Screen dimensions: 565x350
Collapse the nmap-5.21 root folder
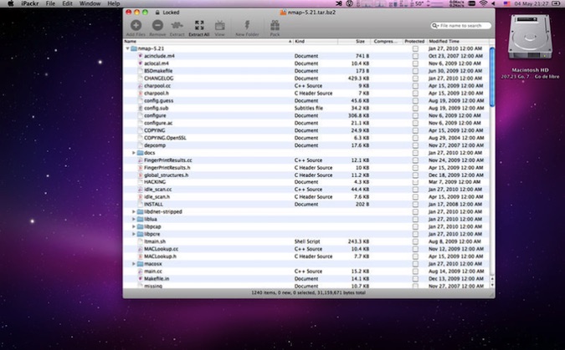(127, 48)
